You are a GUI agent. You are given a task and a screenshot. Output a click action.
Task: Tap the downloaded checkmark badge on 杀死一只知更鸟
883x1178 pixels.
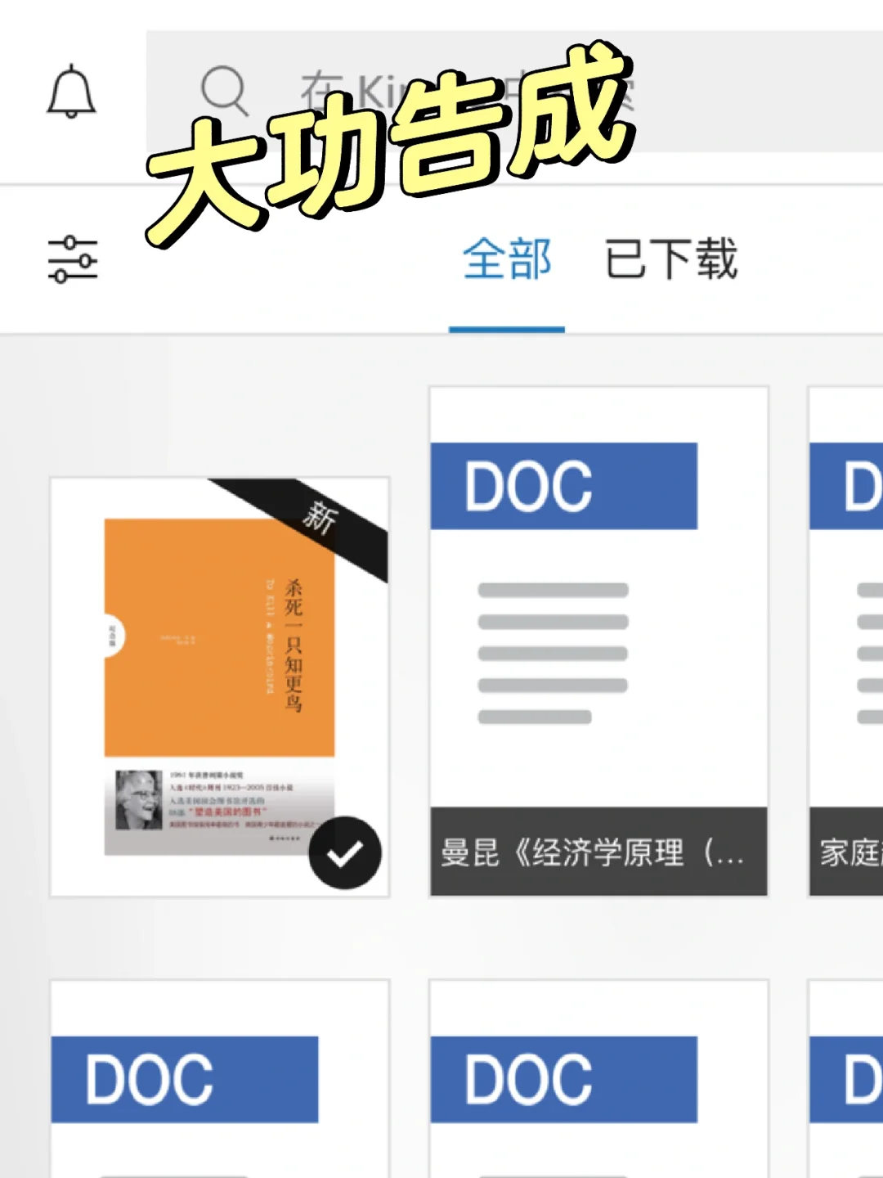click(345, 853)
